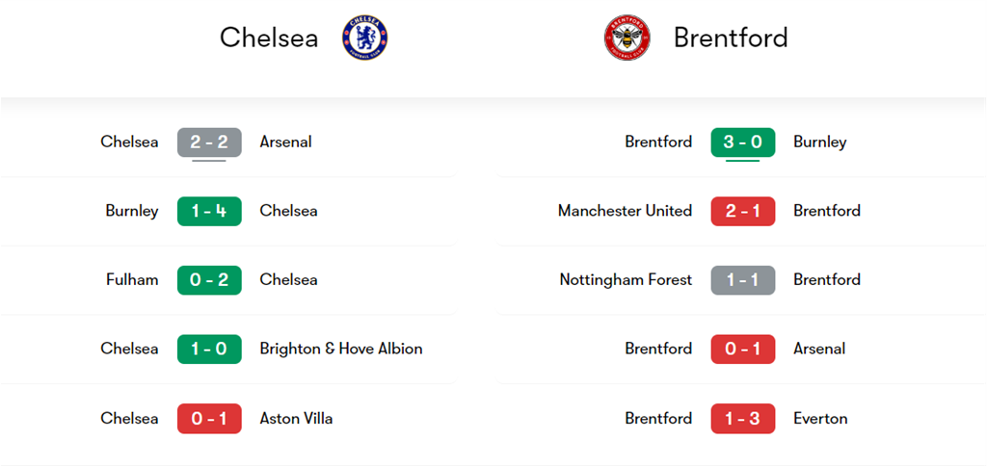
Task: Open the Brentford 1-3 Everton score badge
Action: point(743,418)
